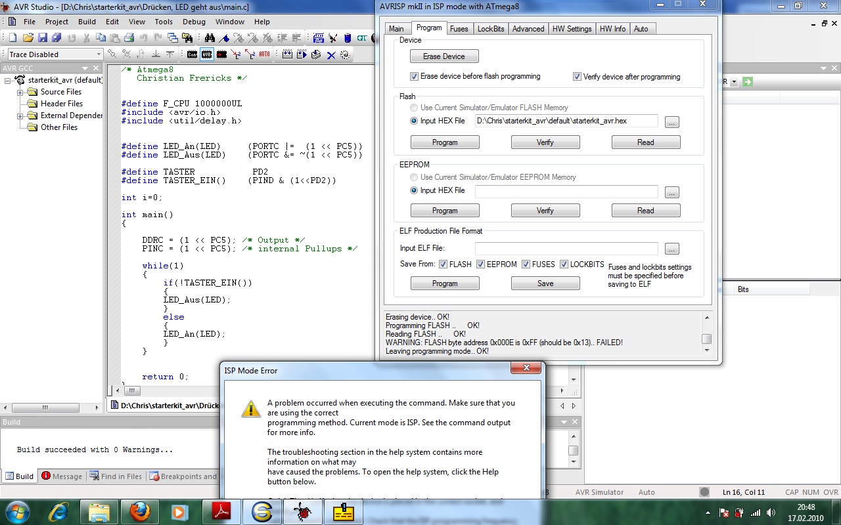This screenshot has width=841, height=525.
Task: Switch to the Advanced tab
Action: point(528,29)
